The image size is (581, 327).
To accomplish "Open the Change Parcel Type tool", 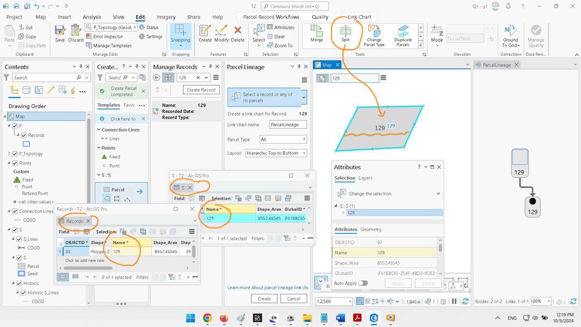I will point(374,35).
